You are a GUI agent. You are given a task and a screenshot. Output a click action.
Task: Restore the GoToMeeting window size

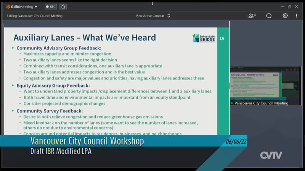289,6
